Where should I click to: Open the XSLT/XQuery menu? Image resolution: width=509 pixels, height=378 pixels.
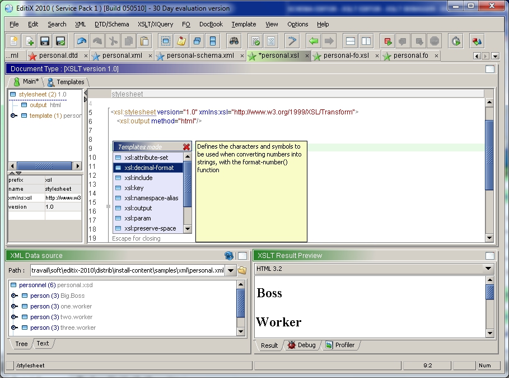click(x=155, y=24)
